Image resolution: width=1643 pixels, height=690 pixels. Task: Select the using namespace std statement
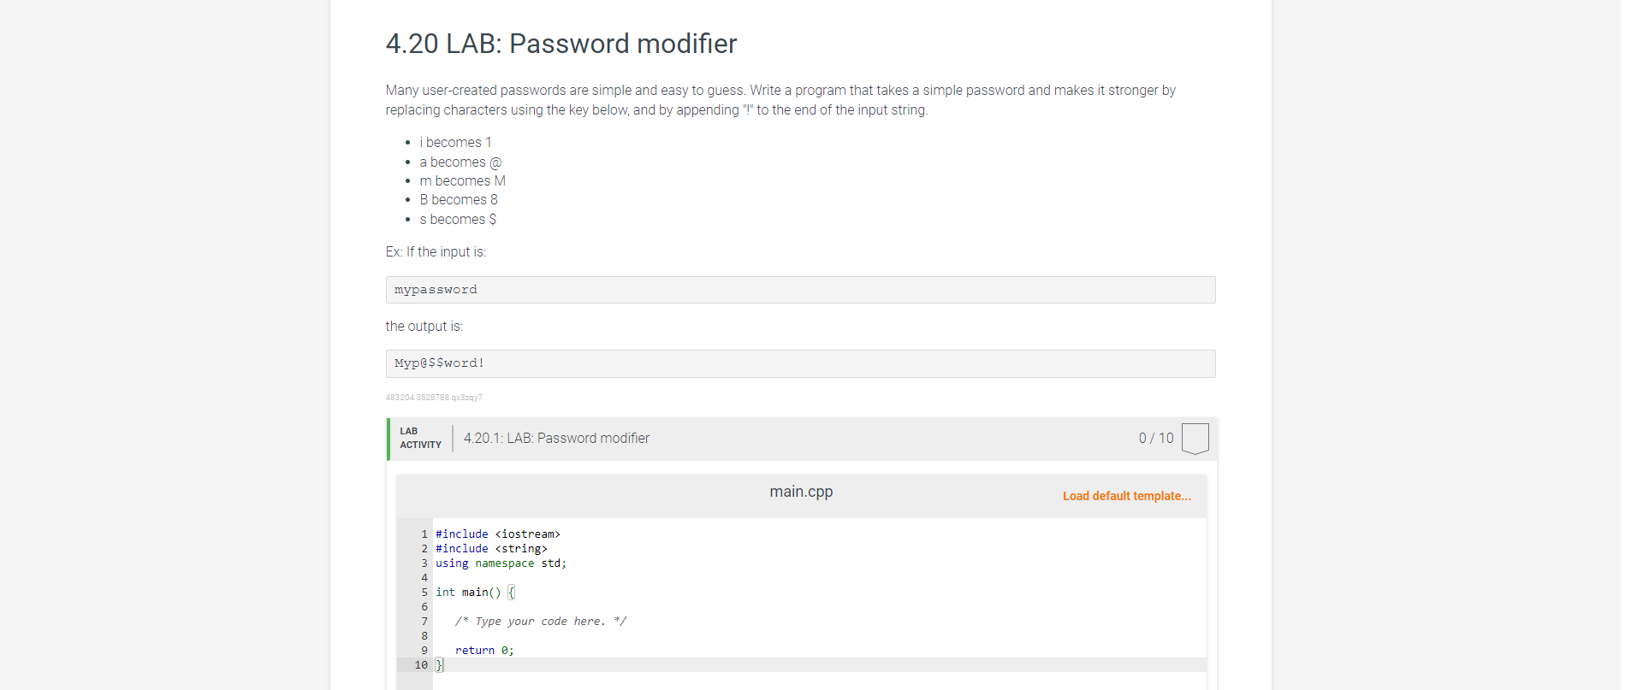pyautogui.click(x=501, y=563)
